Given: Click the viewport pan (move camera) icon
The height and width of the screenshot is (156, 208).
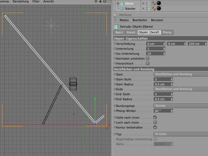Looking at the screenshot, I should point(96,1).
